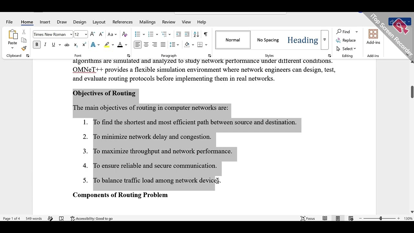Click the Copy icon in Clipboard
The image size is (414, 233).
[x=24, y=40]
